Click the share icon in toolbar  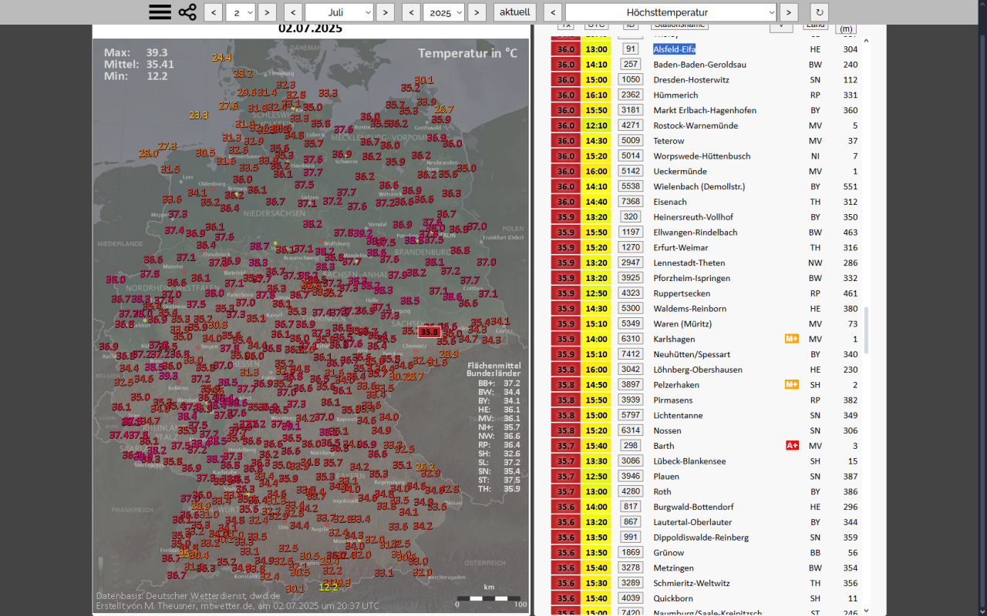point(187,12)
